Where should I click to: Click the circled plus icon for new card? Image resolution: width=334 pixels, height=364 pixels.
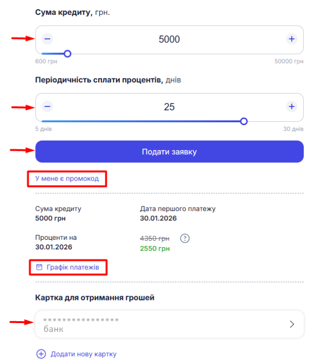coord(41,354)
